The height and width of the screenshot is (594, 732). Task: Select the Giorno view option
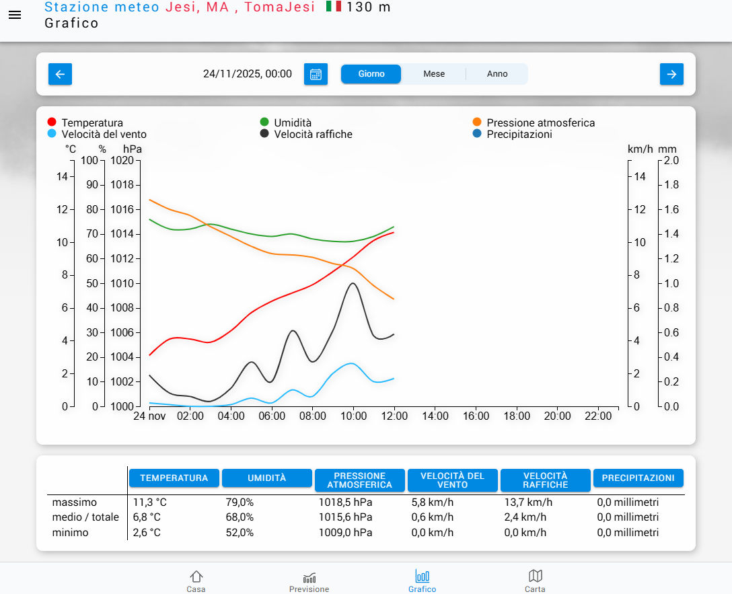click(x=371, y=74)
